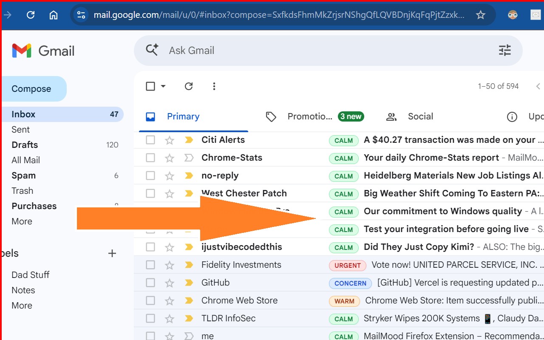Star the Chrome-Stats email
The image size is (544, 340).
(170, 158)
